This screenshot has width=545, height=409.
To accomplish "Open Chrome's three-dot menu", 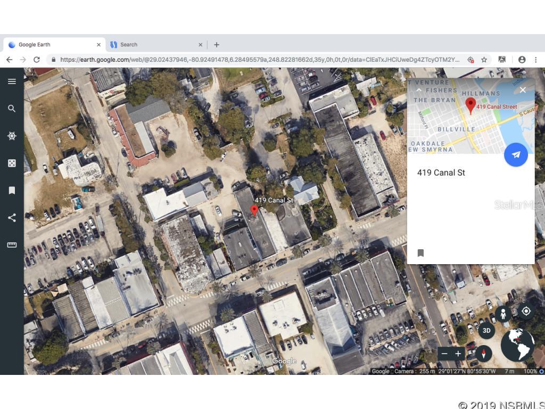I will (x=536, y=59).
